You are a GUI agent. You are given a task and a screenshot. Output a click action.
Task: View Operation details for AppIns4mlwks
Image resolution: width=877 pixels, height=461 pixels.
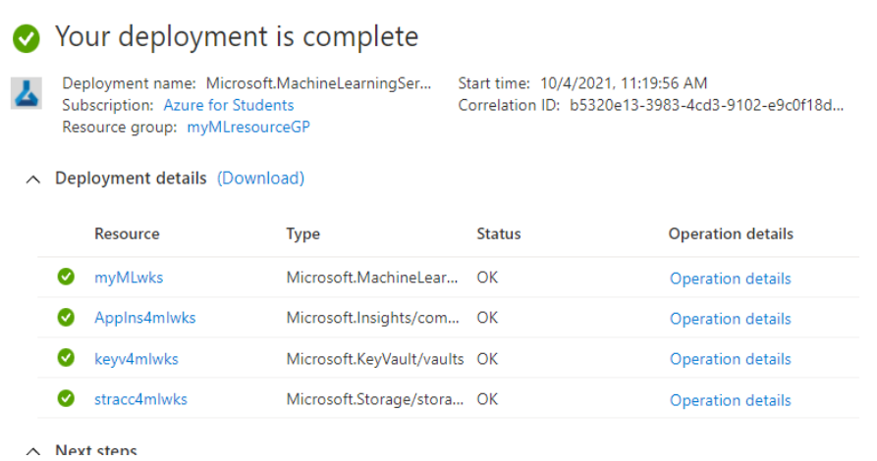(x=731, y=319)
